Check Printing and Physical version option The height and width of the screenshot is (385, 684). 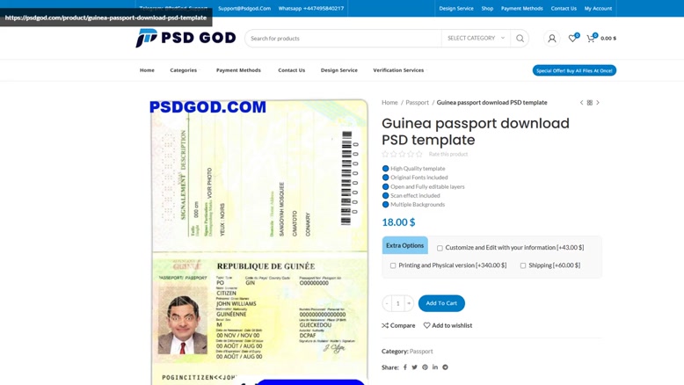click(393, 265)
